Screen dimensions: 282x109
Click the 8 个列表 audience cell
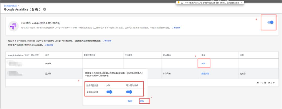(167, 74)
